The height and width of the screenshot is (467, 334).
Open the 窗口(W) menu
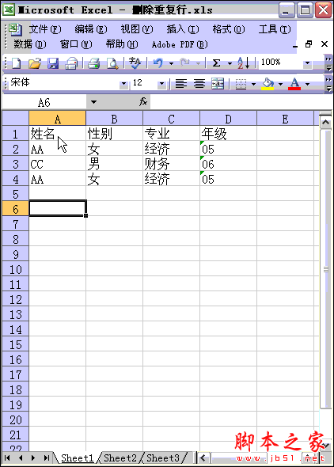tap(76, 44)
